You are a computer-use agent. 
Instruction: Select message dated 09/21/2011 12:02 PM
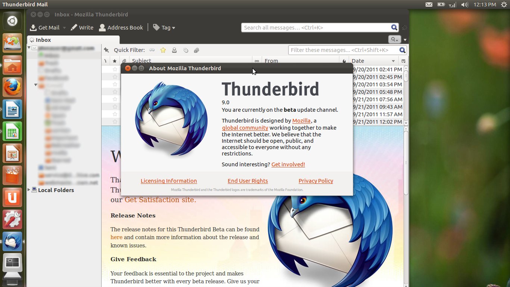click(252, 122)
